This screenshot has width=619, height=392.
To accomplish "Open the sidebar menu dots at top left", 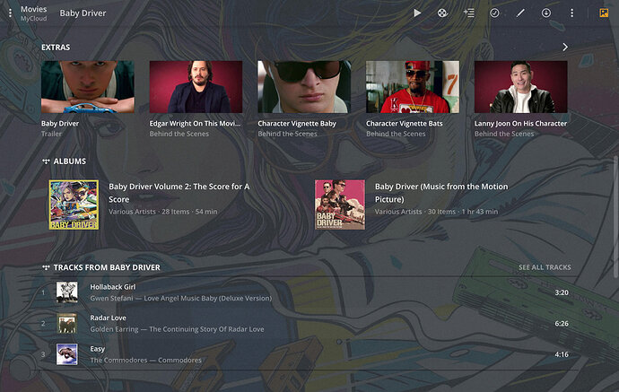I will pos(10,13).
